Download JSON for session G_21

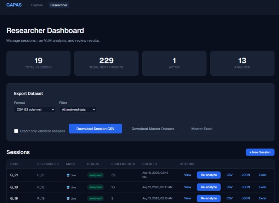(x=246, y=175)
